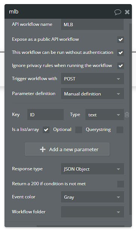Uncheck Expose as a public API workflow
Viewport: 136px width, 232px height.
(121, 40)
